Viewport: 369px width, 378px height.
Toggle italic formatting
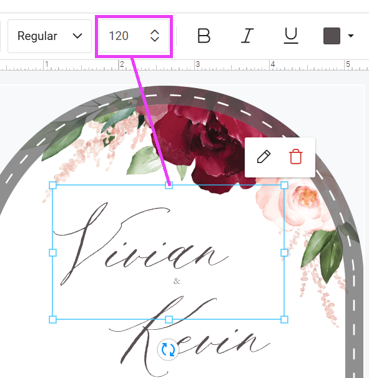click(247, 36)
